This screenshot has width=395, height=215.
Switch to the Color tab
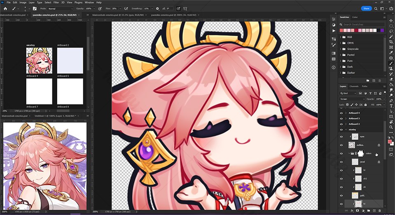[x=355, y=17]
